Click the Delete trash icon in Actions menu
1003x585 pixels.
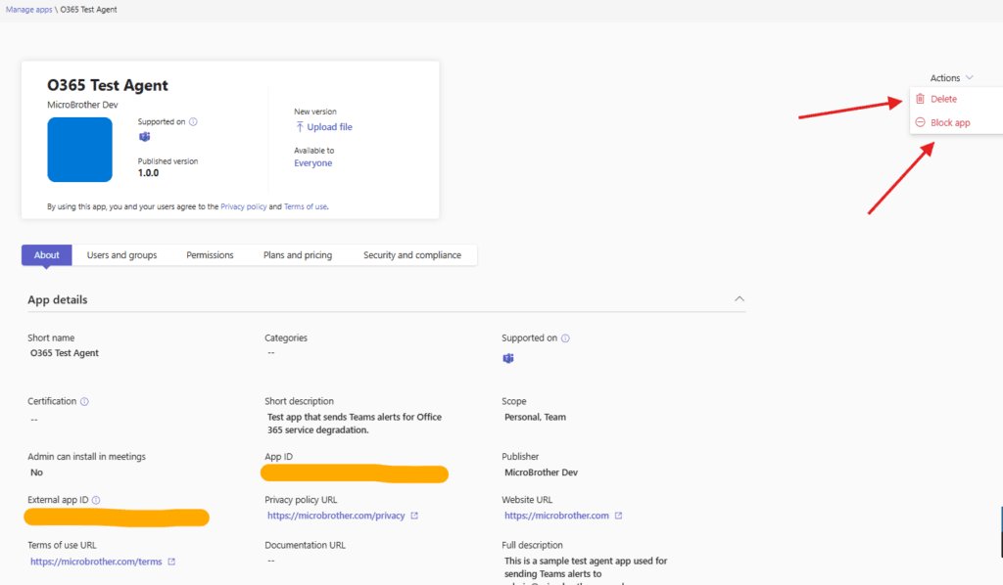[920, 99]
